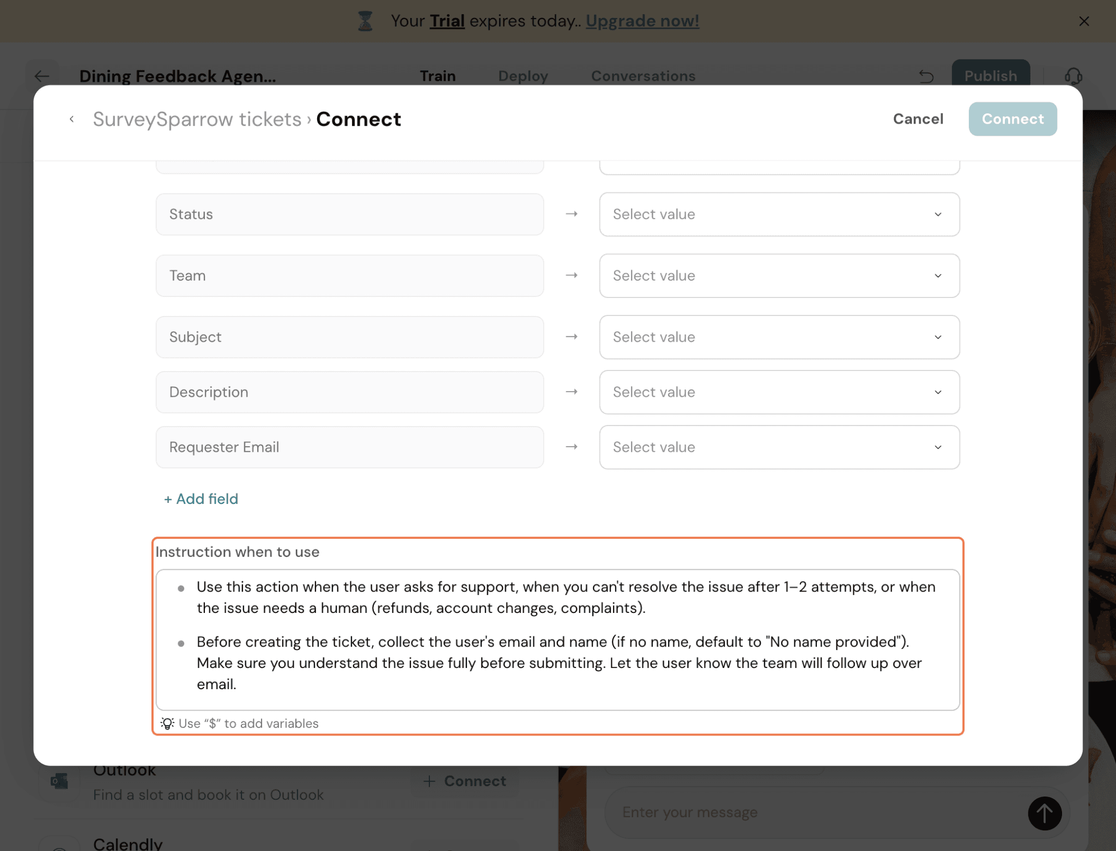The width and height of the screenshot is (1116, 851).
Task: Open the Subject value dropdown
Action: (779, 337)
